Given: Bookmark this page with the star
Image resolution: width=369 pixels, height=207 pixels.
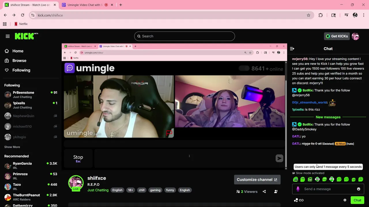Looking at the screenshot, I should [308, 15].
